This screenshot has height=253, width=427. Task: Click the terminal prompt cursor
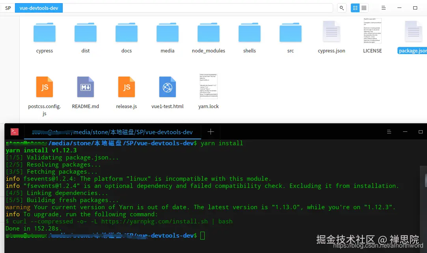coord(202,236)
